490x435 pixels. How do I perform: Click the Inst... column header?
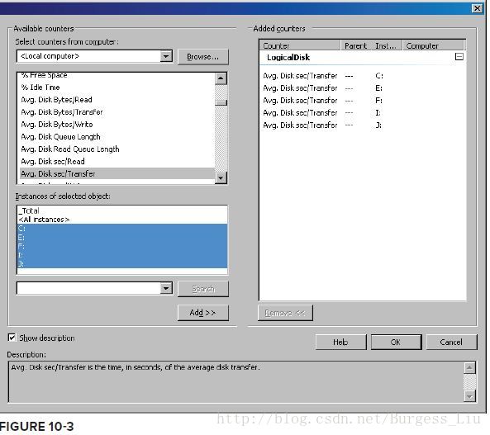point(387,45)
